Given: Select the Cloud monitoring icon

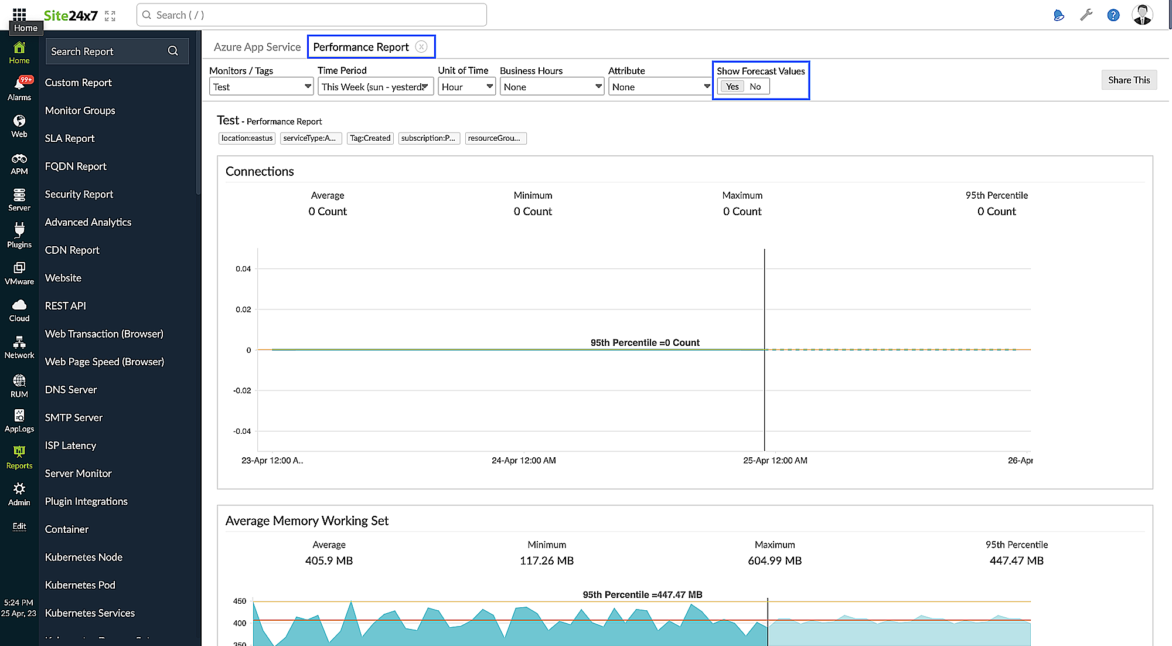Looking at the screenshot, I should [x=19, y=309].
